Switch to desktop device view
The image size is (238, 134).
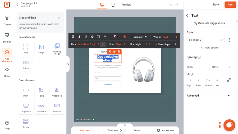102,5
